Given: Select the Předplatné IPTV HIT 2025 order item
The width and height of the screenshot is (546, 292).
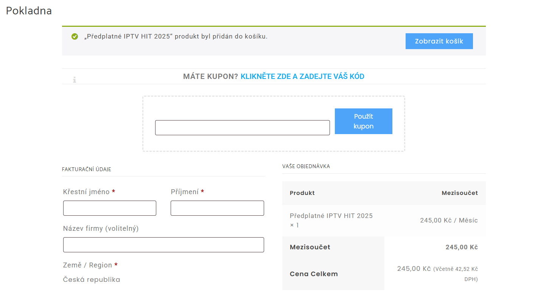Looking at the screenshot, I should coord(331,216).
